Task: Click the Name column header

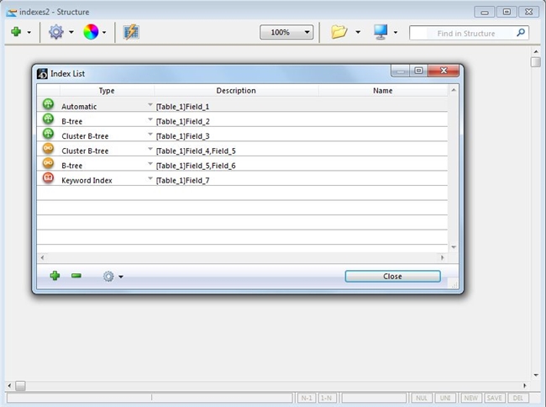Action: pyautogui.click(x=383, y=91)
